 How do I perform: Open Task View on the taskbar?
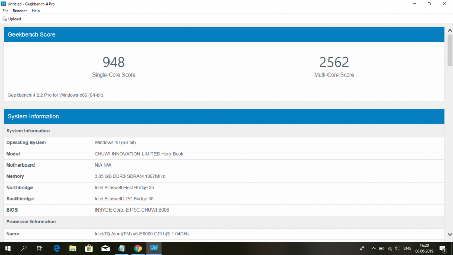pyautogui.click(x=40, y=248)
